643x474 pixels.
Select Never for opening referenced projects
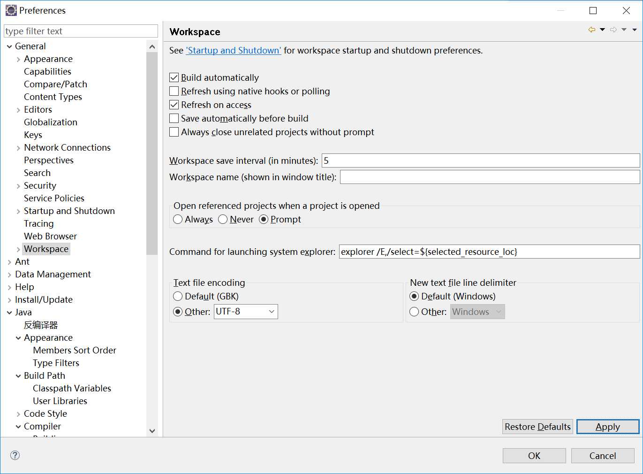tap(223, 219)
